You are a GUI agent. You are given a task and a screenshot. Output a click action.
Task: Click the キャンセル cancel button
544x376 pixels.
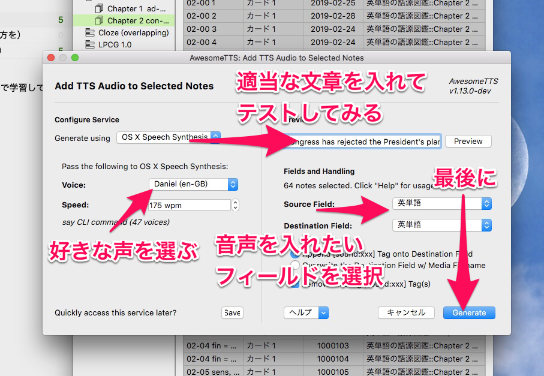(x=406, y=312)
